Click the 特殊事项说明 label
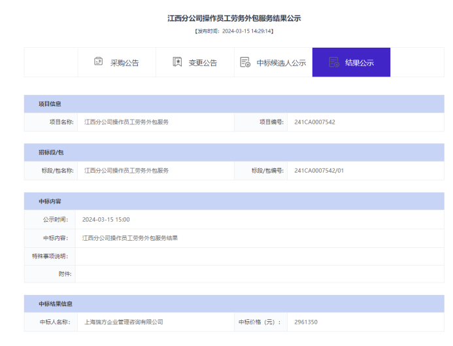 click(x=50, y=256)
